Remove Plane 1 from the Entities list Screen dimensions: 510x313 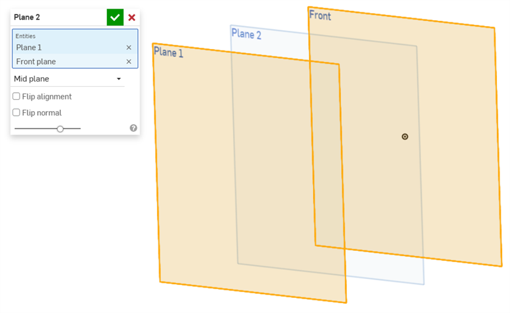(x=128, y=48)
